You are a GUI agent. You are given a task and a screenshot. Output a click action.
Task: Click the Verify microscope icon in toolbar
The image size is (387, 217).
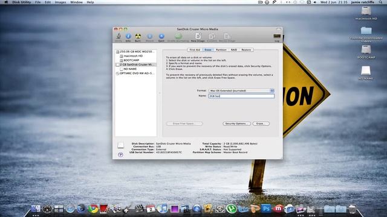(x=119, y=36)
